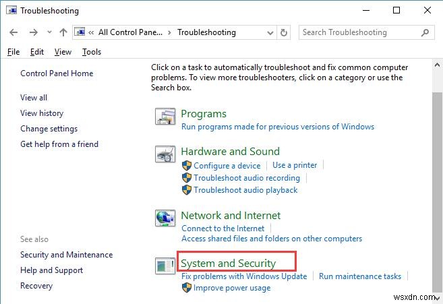Image resolution: width=443 pixels, height=304 pixels.
Task: Open the File menu
Action: pos(13,52)
